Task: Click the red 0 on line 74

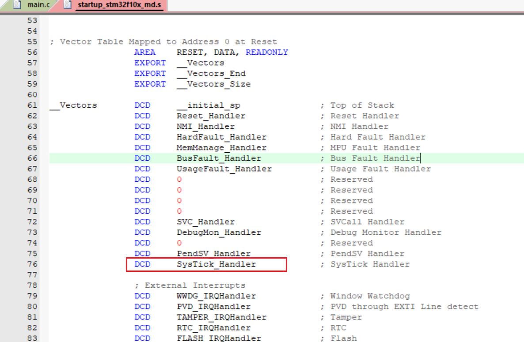Action: coord(179,243)
